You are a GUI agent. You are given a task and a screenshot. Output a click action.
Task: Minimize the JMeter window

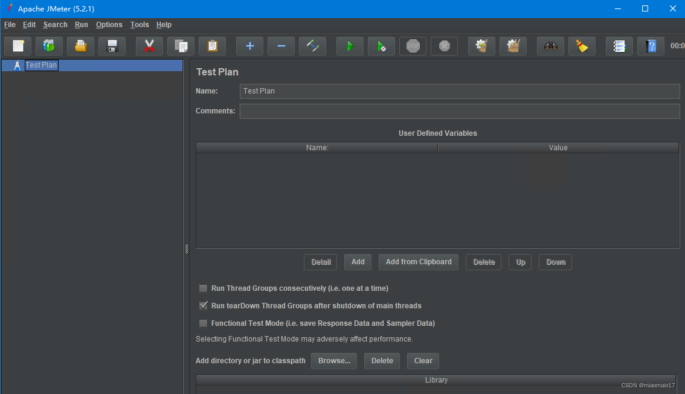point(618,8)
